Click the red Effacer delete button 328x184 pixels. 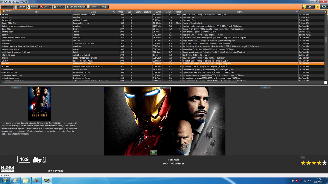click(46, 7)
